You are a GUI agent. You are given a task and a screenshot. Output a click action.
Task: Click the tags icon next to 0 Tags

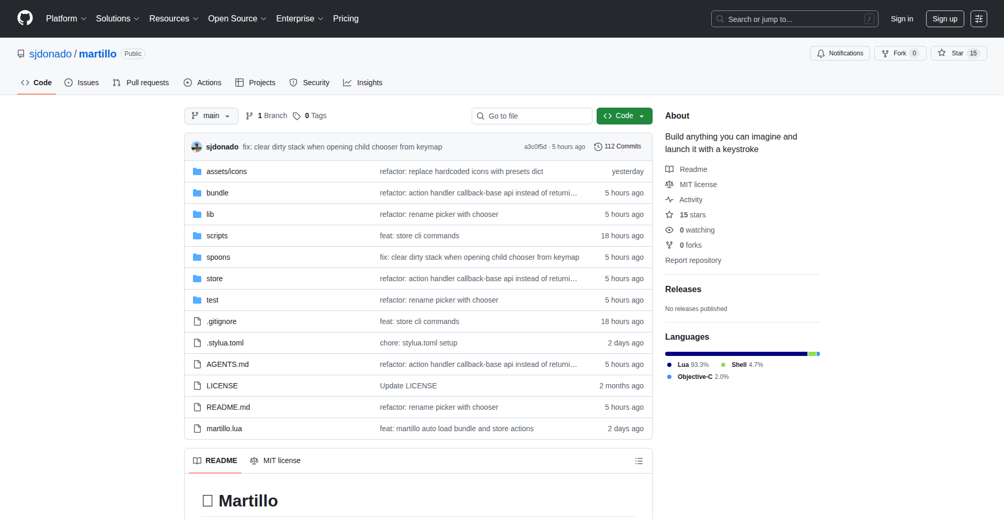pos(296,116)
